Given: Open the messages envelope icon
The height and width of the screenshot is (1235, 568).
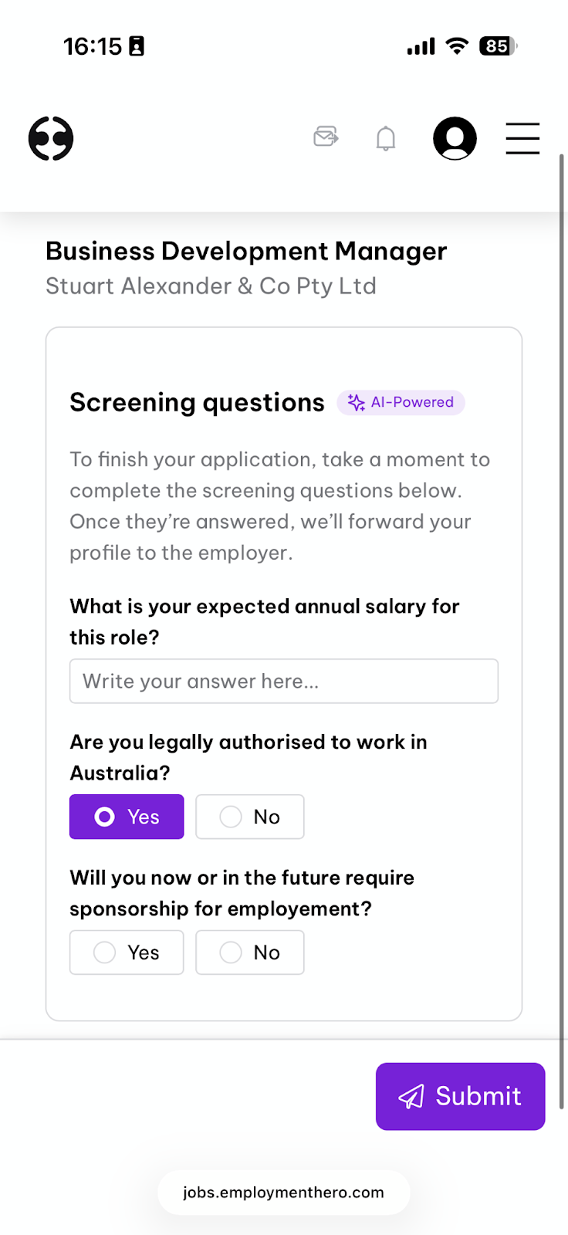Looking at the screenshot, I should 326,137.
